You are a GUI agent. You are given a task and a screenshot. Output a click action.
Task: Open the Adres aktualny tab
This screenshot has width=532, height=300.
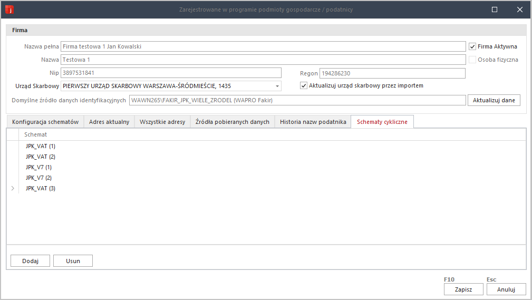coord(109,122)
